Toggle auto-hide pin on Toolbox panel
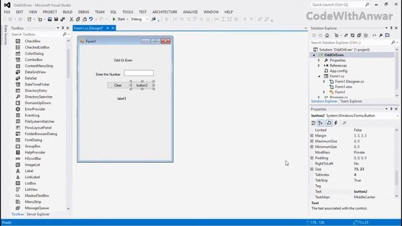 [63, 28]
